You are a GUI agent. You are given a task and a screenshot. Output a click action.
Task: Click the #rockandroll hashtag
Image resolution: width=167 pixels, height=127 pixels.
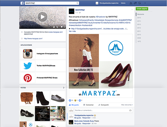[87, 25]
